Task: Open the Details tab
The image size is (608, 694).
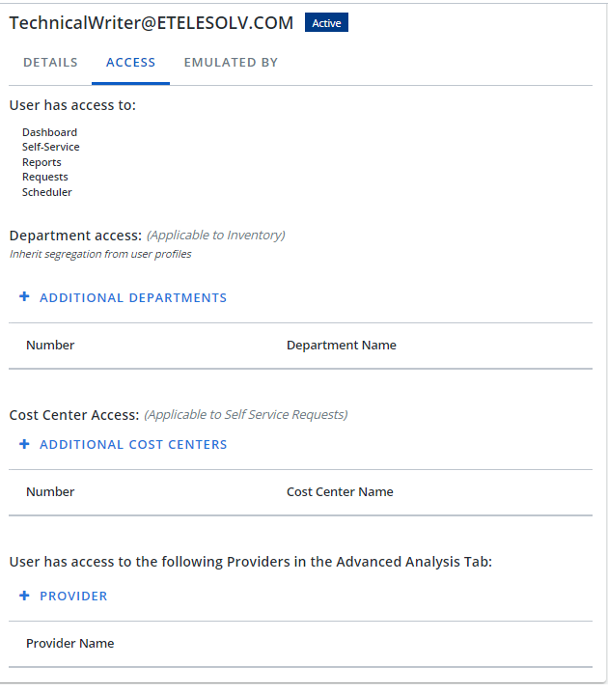Action: click(x=50, y=63)
